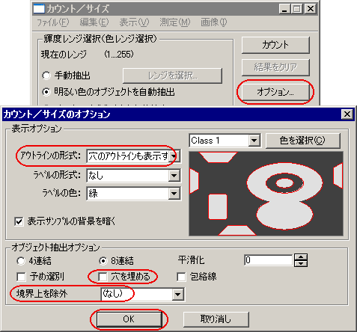Maximize the カウント/サイズ window
The image size is (357, 332).
click(x=297, y=9)
